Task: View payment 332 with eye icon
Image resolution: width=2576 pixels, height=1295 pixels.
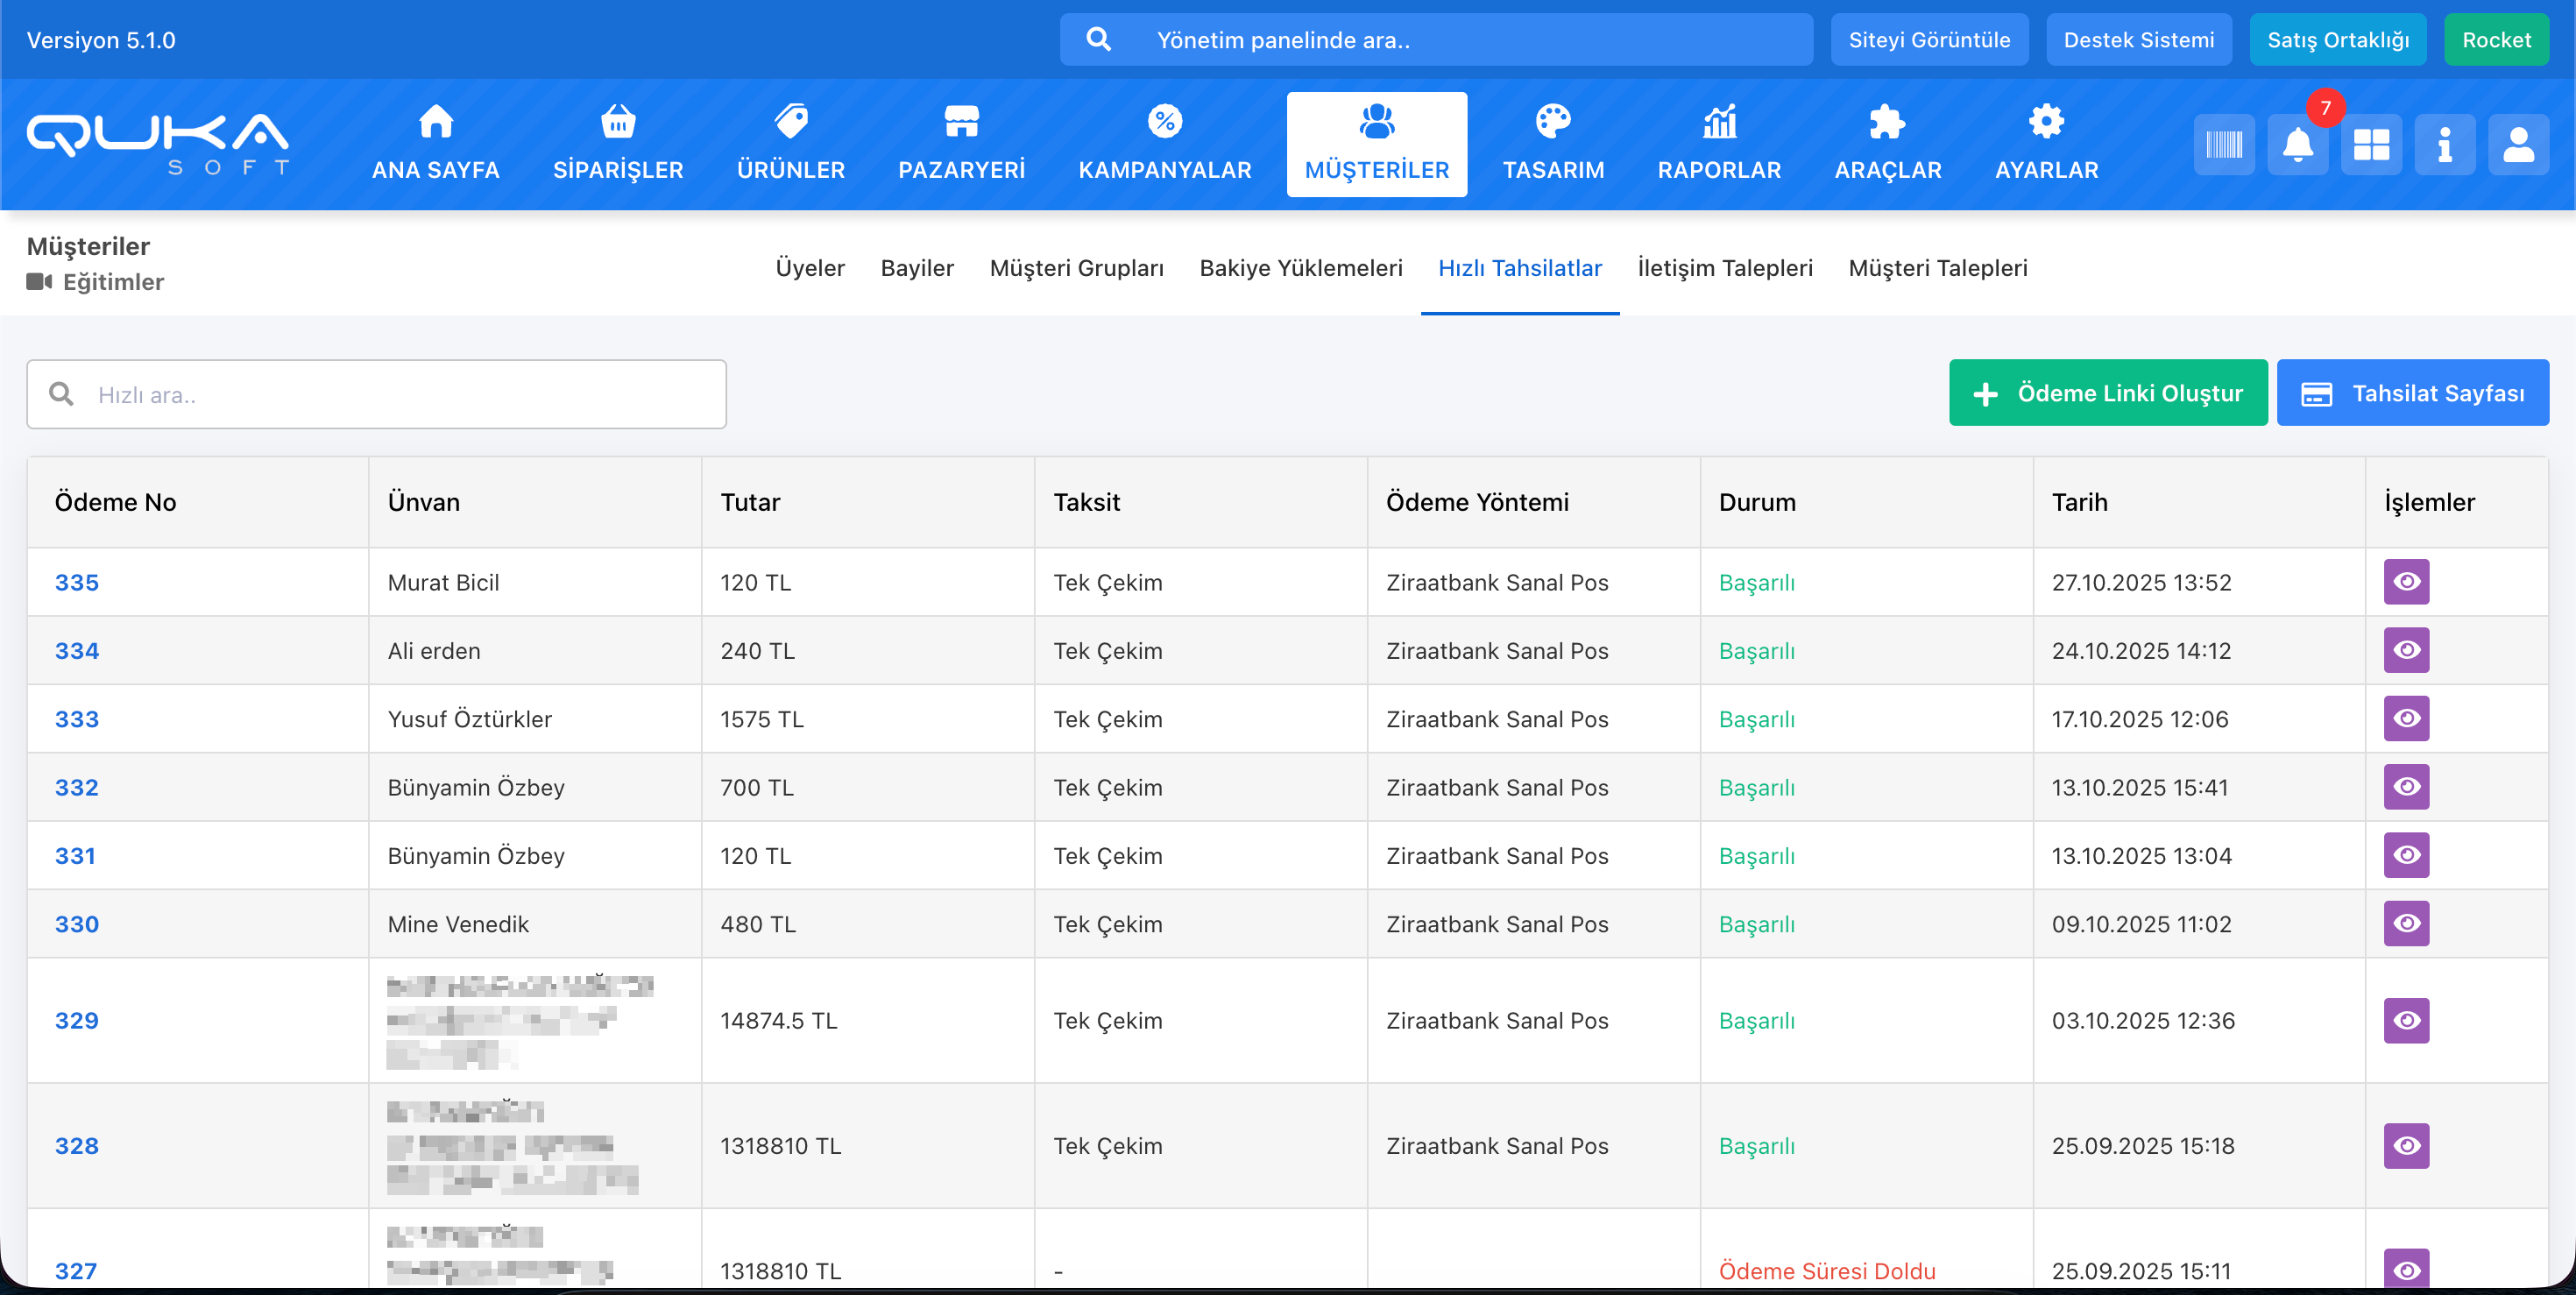Action: tap(2405, 787)
